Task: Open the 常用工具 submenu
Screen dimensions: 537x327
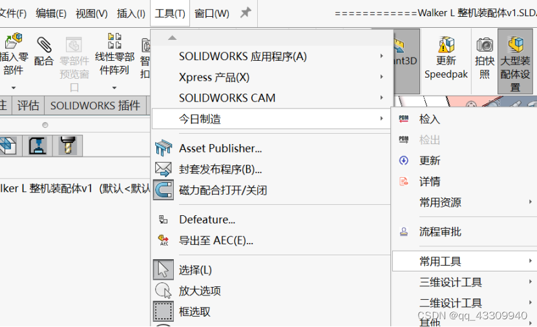Action: [x=465, y=261]
